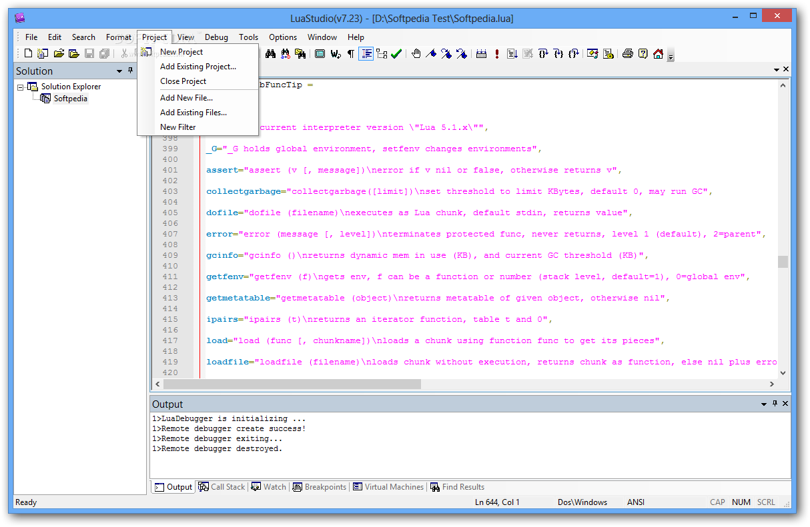Open the Output panel dropdown arrow
This screenshot has width=810, height=527.
[x=764, y=404]
